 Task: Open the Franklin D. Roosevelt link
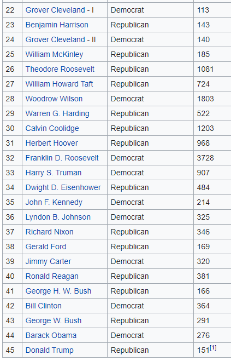62,158
